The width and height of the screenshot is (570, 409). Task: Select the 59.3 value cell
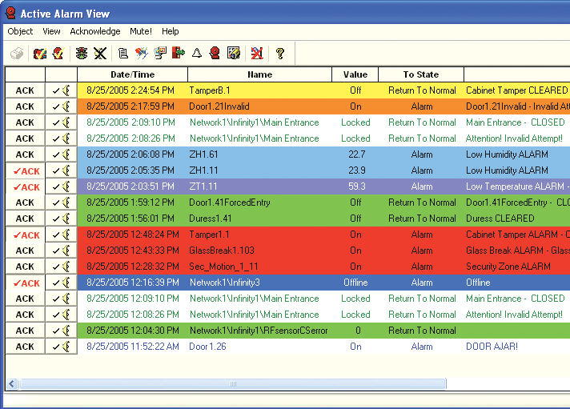click(x=356, y=186)
